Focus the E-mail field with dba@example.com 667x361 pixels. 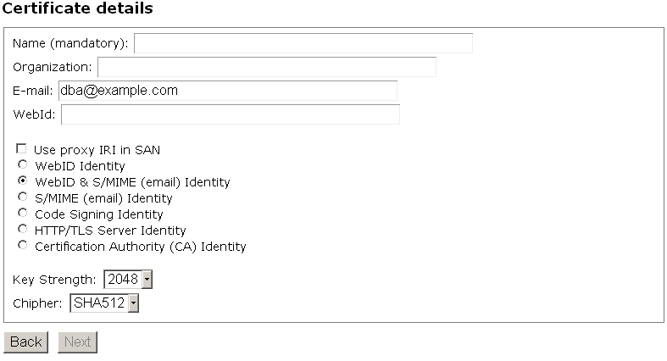pyautogui.click(x=227, y=91)
